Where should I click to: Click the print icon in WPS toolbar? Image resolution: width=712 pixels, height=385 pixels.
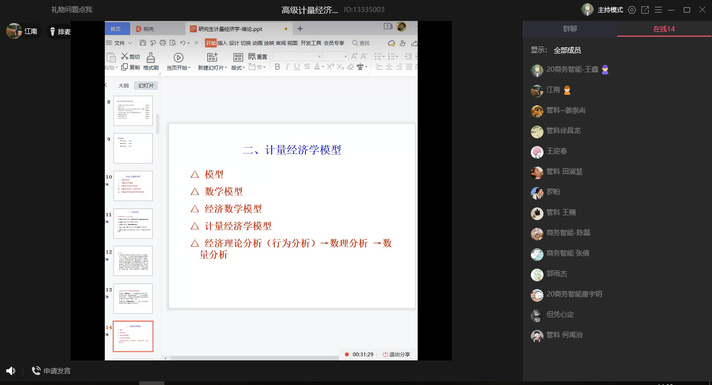tap(163, 43)
